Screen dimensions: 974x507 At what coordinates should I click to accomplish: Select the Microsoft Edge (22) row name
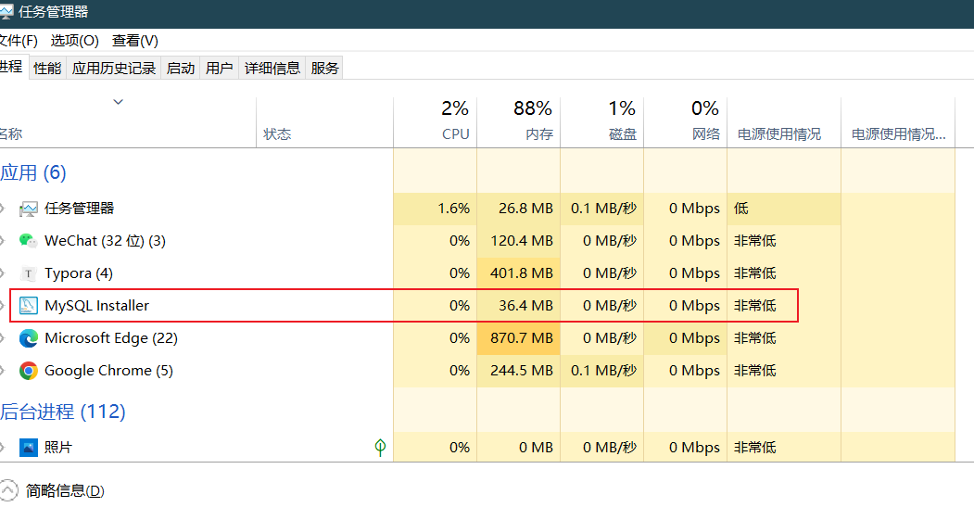[x=111, y=338]
